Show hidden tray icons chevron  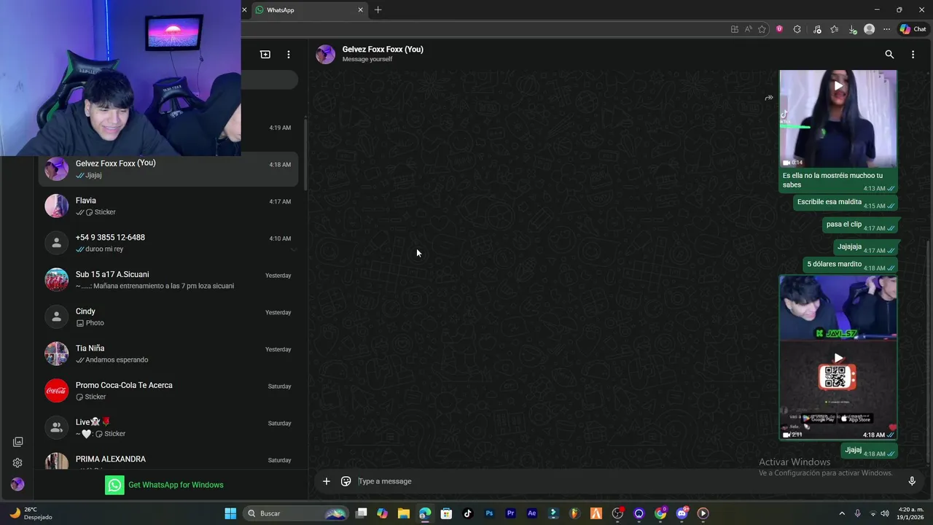[x=842, y=513]
